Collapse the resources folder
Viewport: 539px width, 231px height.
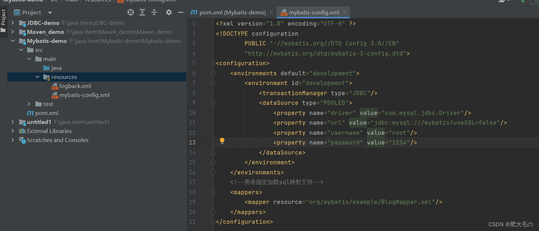pyautogui.click(x=37, y=77)
